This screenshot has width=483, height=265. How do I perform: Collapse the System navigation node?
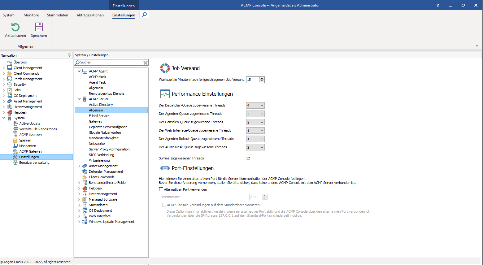tap(4, 118)
